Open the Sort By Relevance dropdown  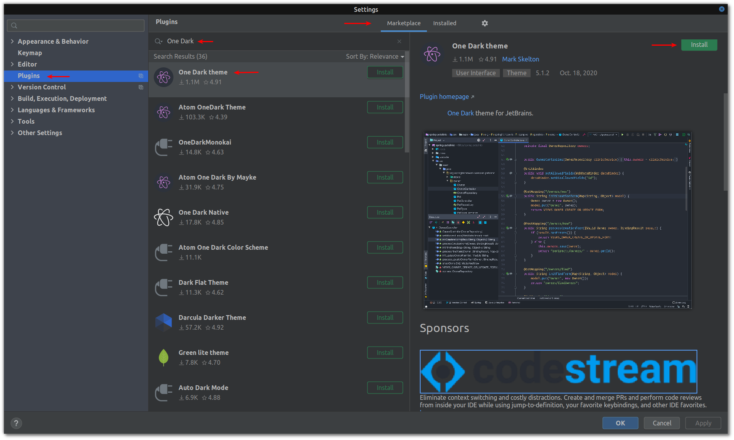click(375, 56)
